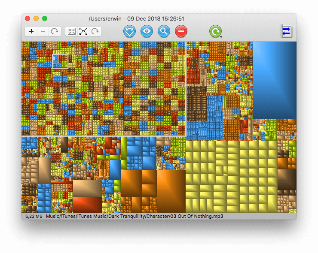Move focus down with the outward arrows icon
The height and width of the screenshot is (253, 318).
pos(83,31)
